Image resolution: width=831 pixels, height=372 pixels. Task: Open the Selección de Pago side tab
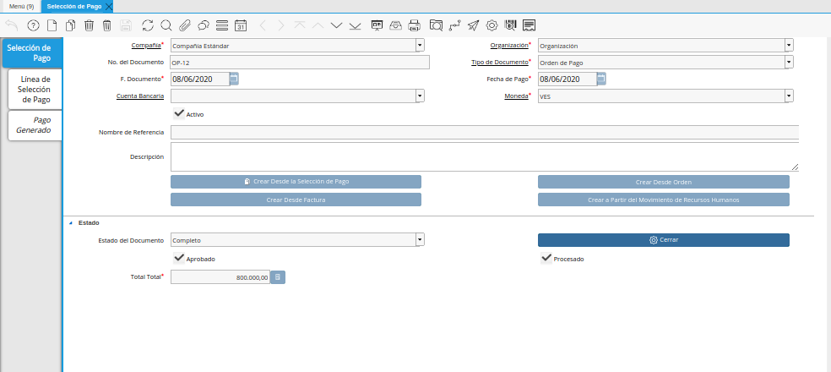[32, 53]
